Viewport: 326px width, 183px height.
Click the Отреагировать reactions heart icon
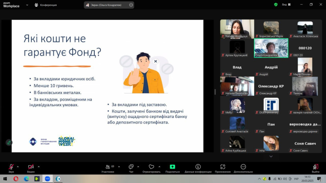(151, 168)
